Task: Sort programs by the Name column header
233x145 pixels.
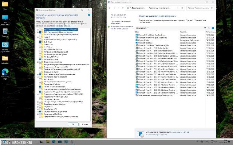Action: point(137,32)
